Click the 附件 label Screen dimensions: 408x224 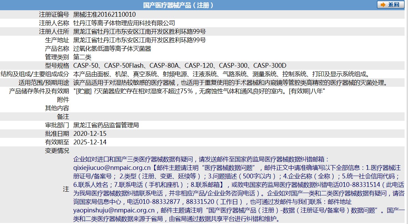coord(63,100)
